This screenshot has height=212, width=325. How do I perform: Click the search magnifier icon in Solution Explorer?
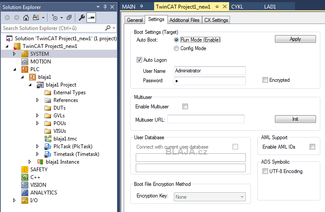point(108,28)
